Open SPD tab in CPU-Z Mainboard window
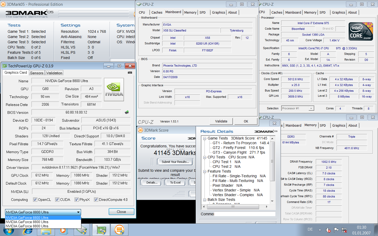 [x=203, y=12]
